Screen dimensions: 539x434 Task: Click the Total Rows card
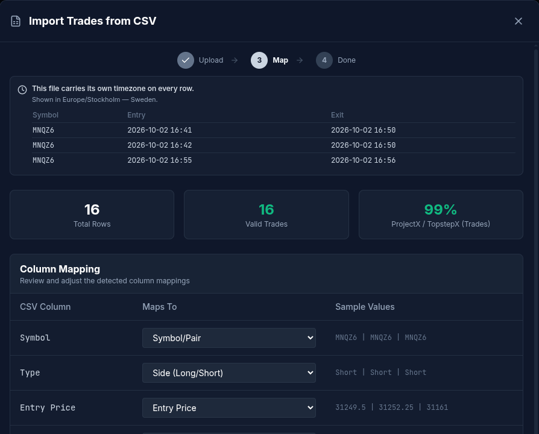click(92, 215)
